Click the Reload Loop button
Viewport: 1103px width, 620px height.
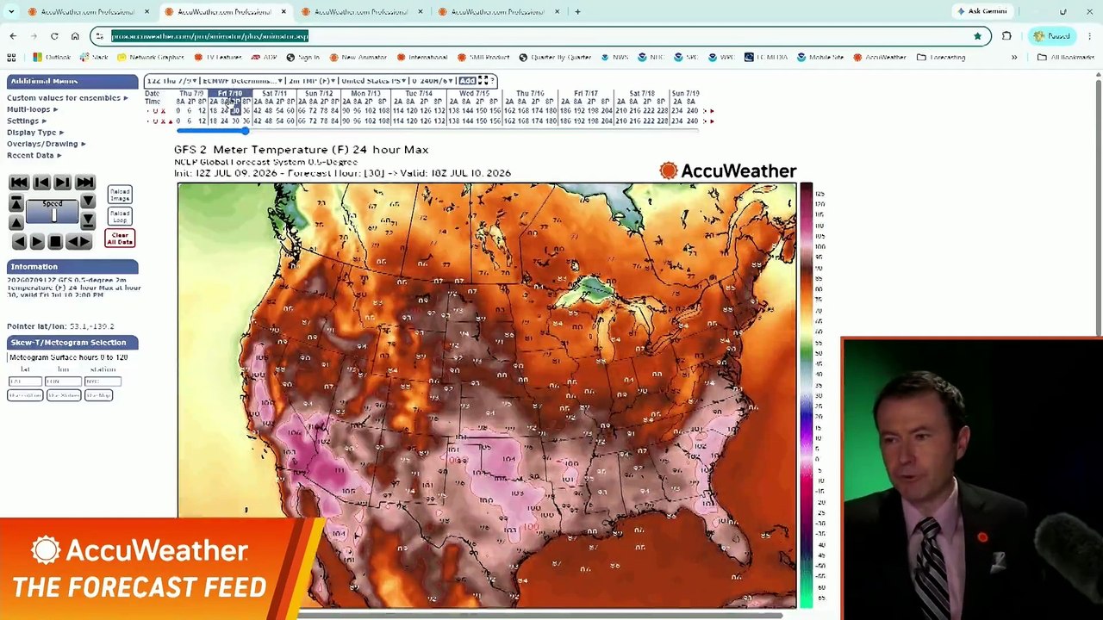[x=120, y=216]
